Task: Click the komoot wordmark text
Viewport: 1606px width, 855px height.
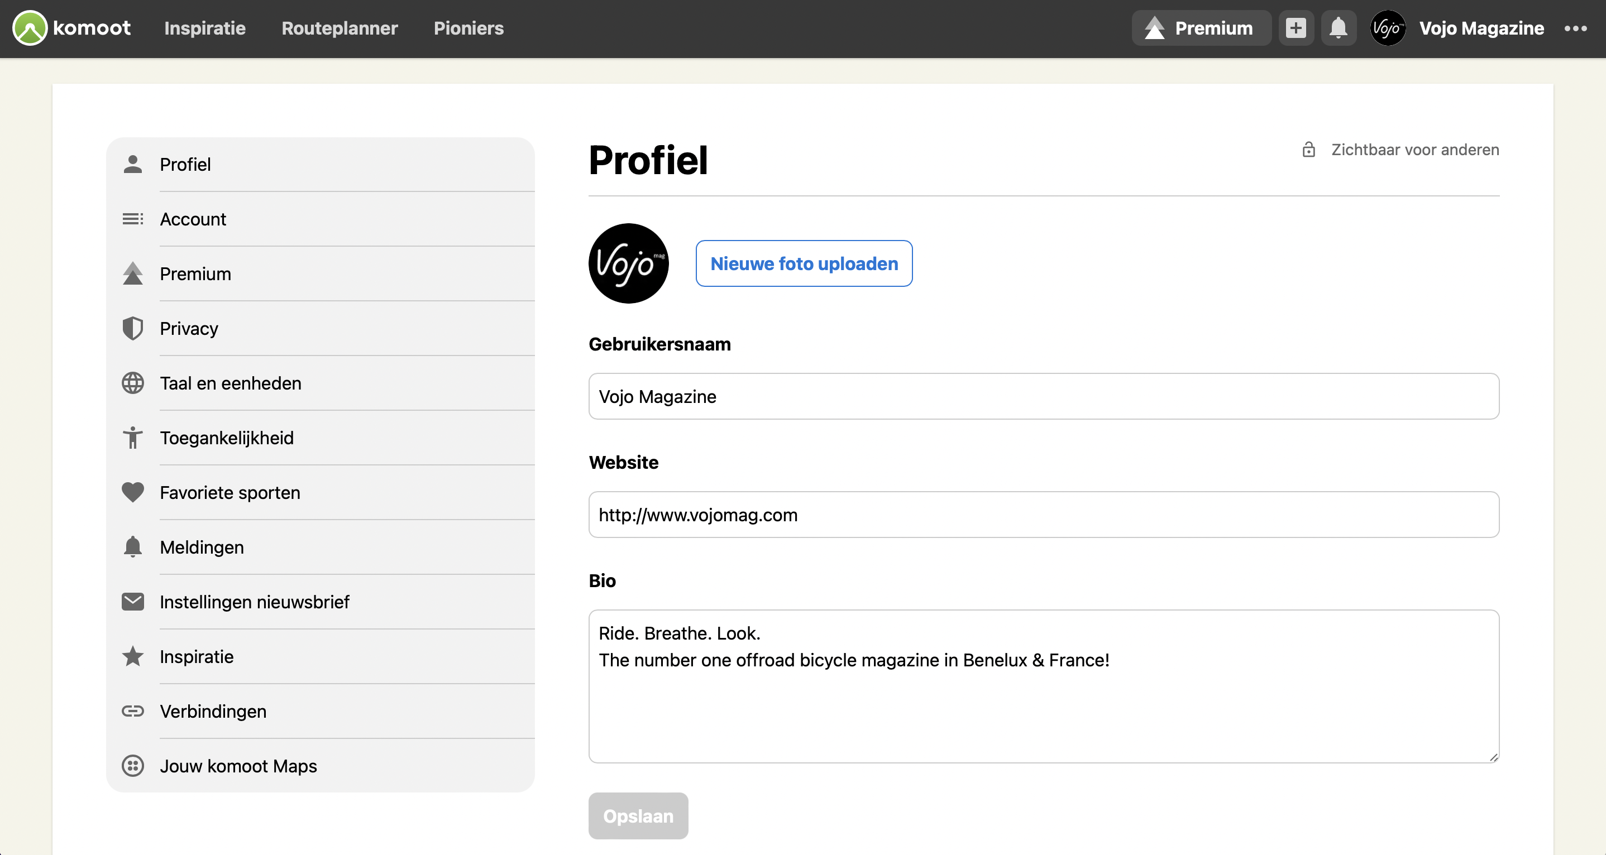Action: (92, 28)
